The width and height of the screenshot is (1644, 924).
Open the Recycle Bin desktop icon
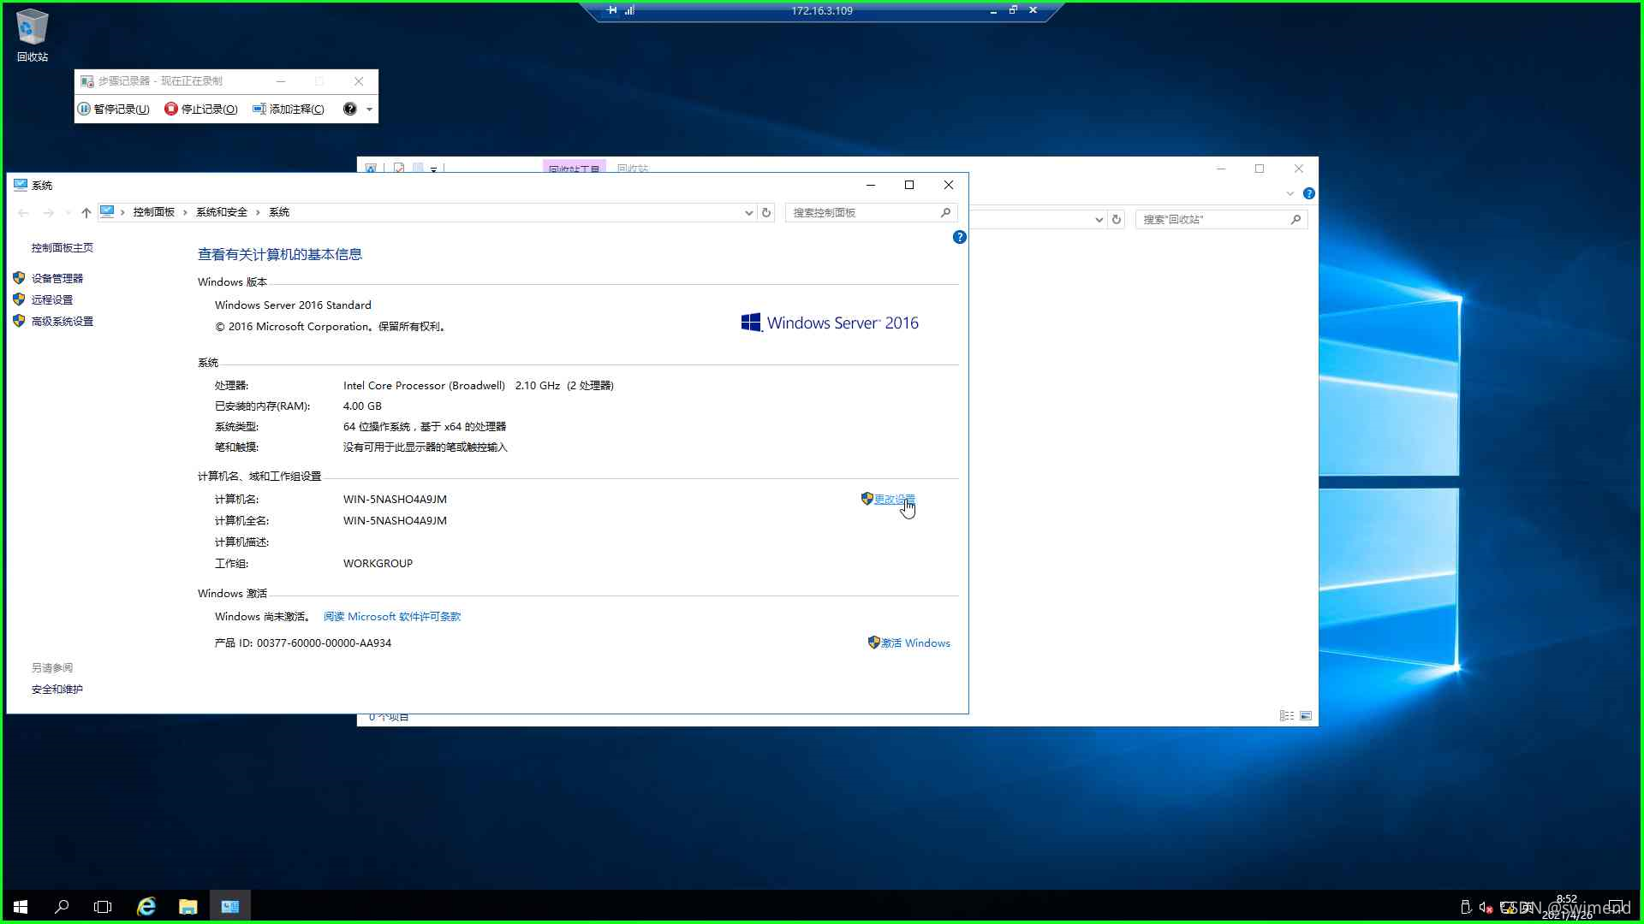[x=33, y=35]
